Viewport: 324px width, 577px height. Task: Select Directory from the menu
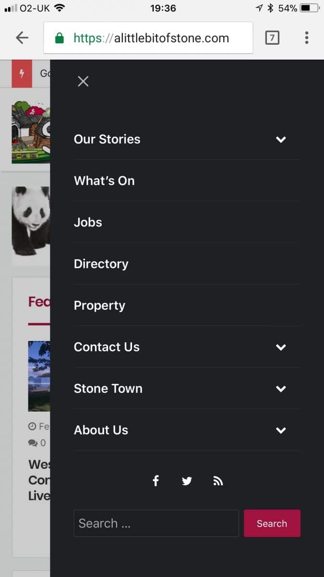(x=101, y=264)
